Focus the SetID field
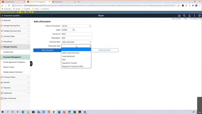The width and height of the screenshot is (202, 114). coord(67,30)
